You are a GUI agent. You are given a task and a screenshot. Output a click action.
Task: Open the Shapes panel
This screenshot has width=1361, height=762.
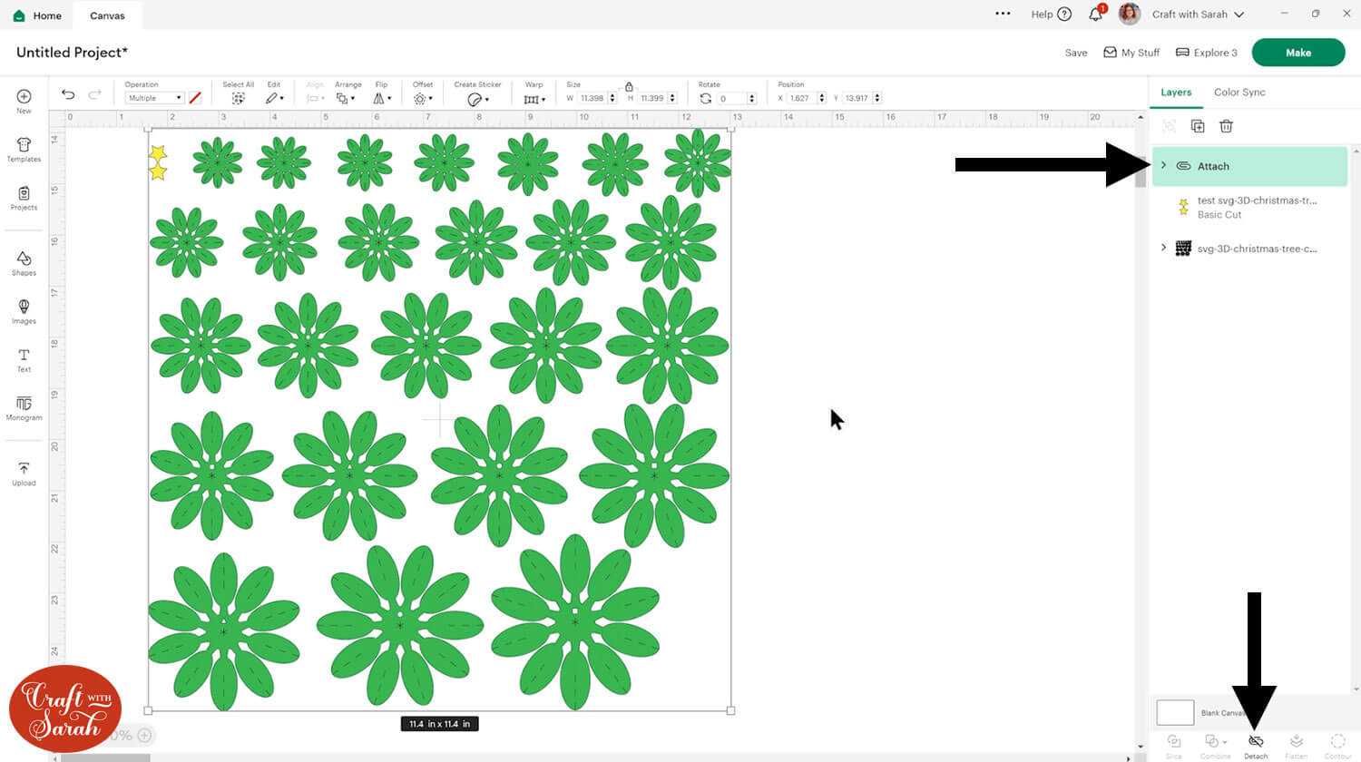click(x=24, y=263)
